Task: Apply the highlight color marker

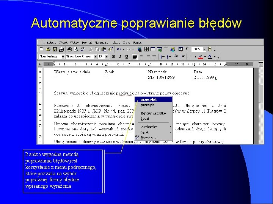Action: (201, 57)
